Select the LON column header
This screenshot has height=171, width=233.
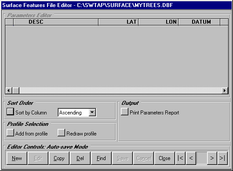(158, 22)
